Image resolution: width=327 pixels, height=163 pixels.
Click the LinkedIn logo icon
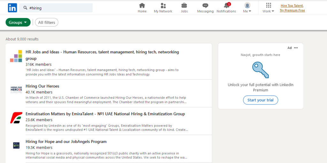(12, 8)
